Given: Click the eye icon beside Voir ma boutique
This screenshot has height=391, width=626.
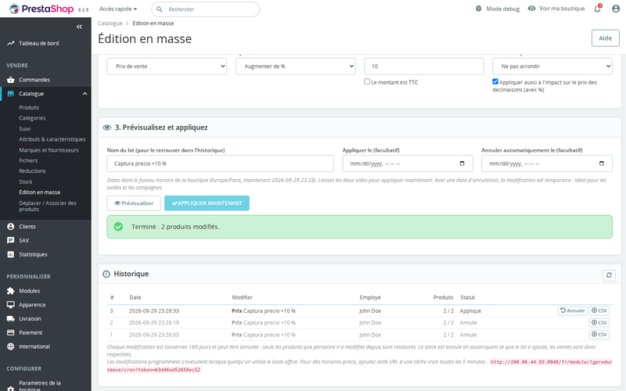Looking at the screenshot, I should [x=531, y=9].
